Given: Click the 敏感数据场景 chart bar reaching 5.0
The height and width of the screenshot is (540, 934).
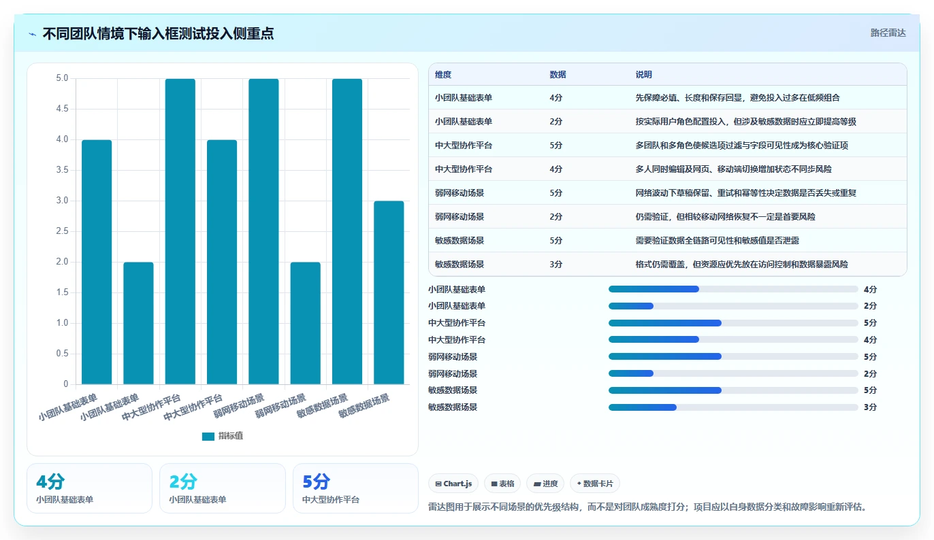Looking at the screenshot, I should 347,231.
